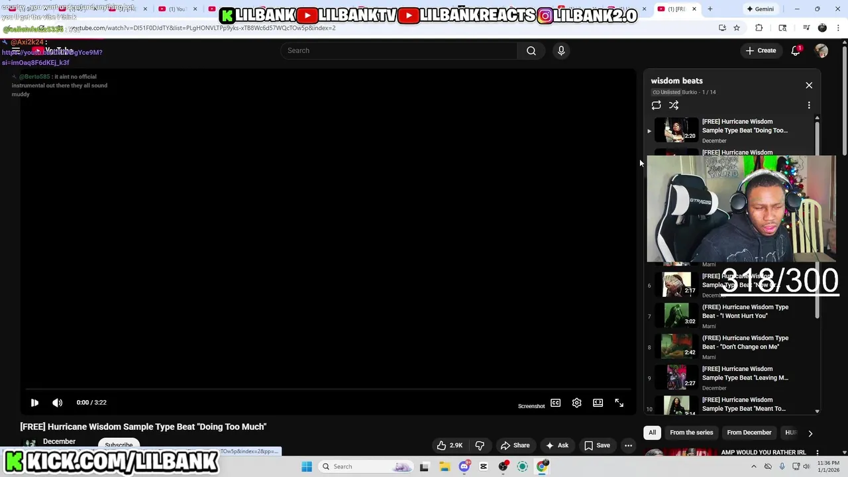Show more filter chips with arrow
This screenshot has height=477, width=848.
coord(810,433)
